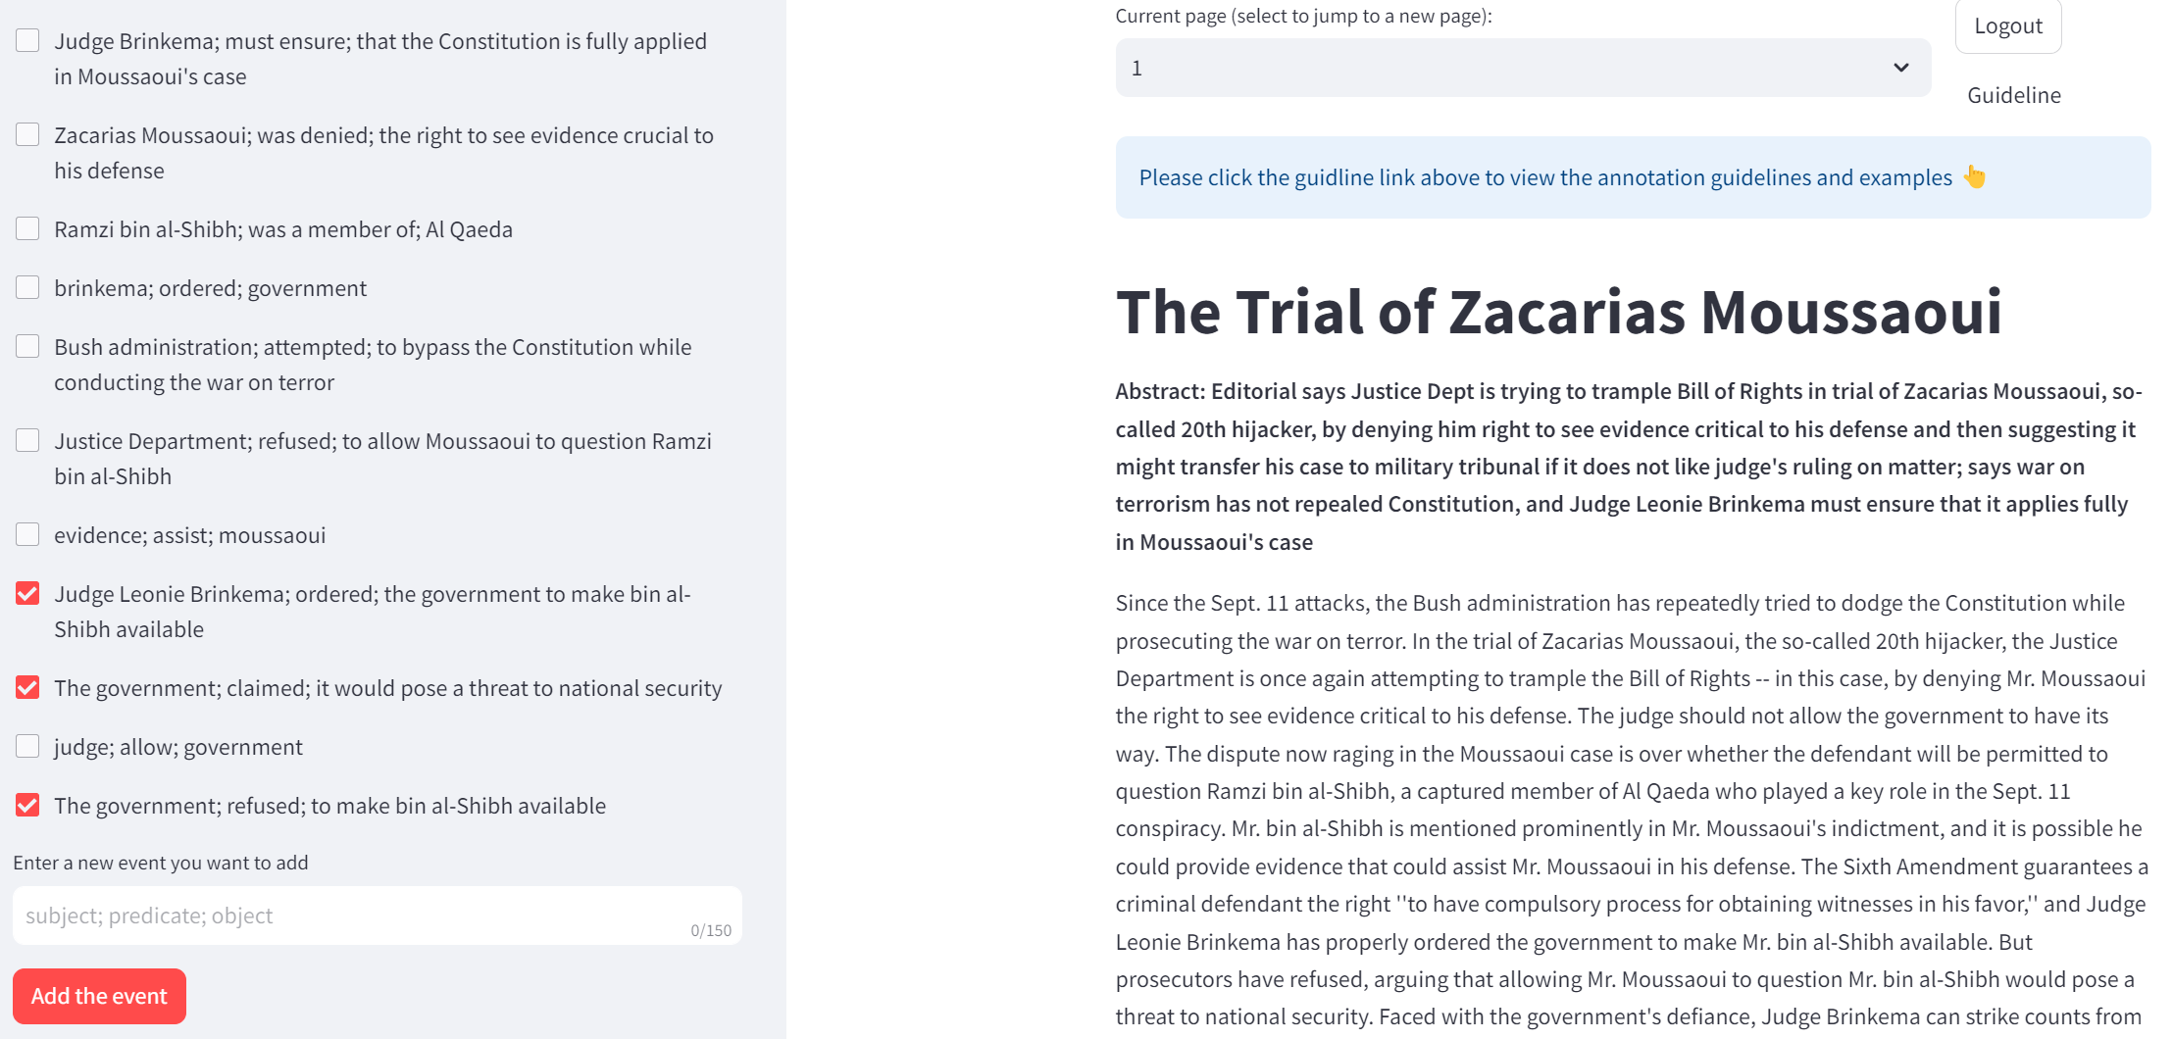Click the pointing hand emoji icon
The image size is (2172, 1039).
(x=1974, y=176)
